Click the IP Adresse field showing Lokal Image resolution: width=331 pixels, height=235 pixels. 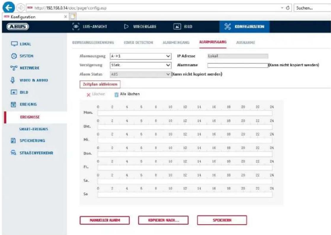[238, 56]
